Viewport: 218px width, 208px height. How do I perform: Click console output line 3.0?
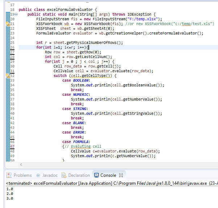(10, 198)
